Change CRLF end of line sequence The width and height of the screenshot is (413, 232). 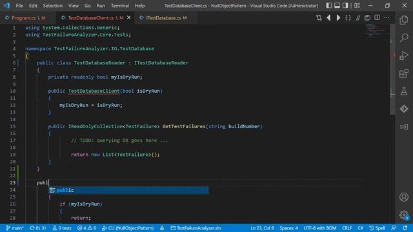click(x=347, y=228)
